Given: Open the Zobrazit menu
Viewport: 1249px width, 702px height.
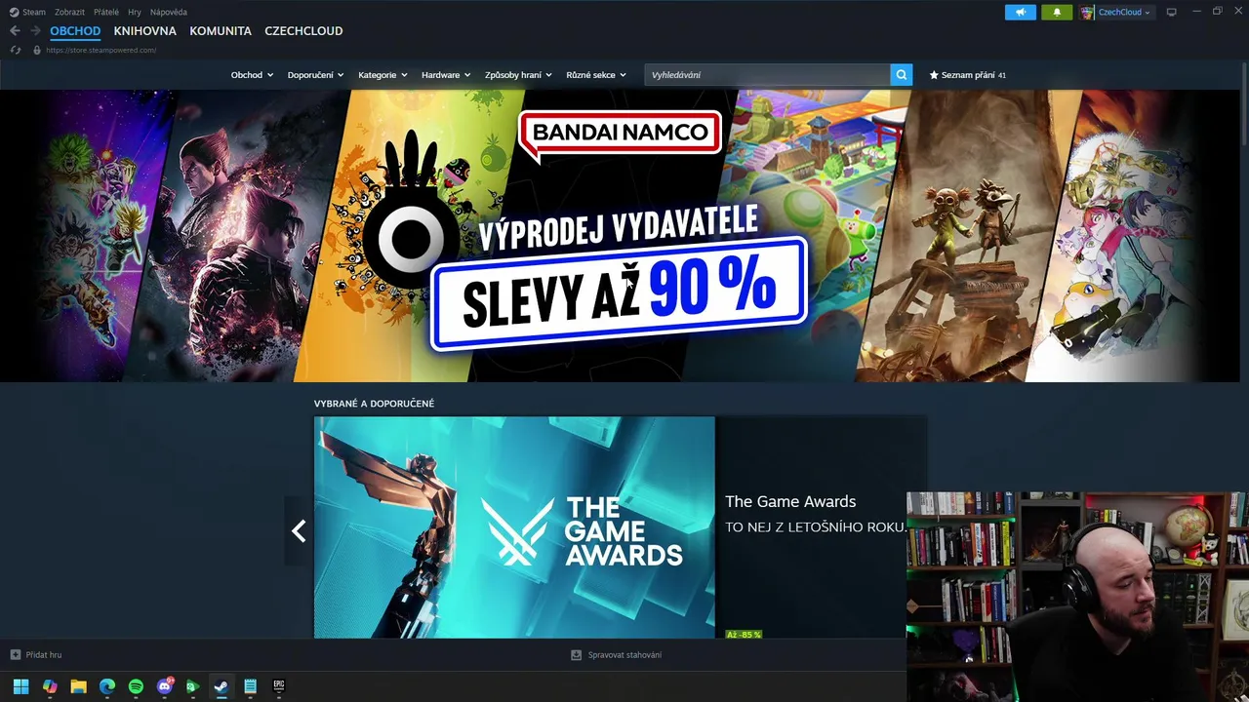Looking at the screenshot, I should tap(69, 13).
